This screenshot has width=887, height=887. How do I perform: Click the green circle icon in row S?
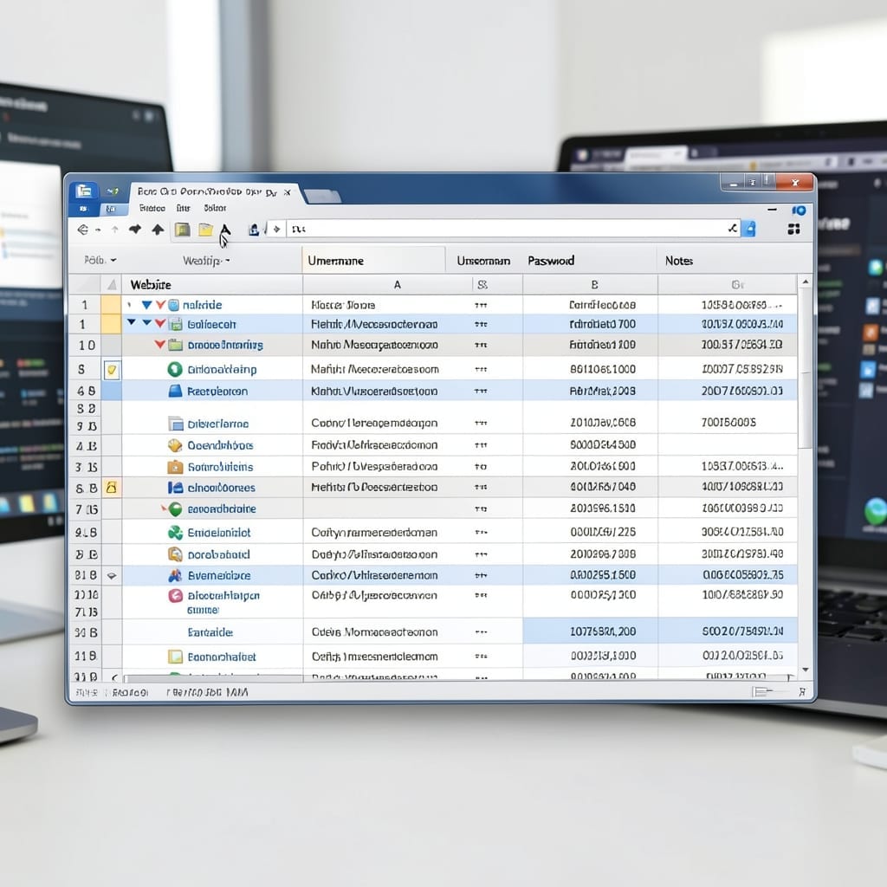coord(175,369)
